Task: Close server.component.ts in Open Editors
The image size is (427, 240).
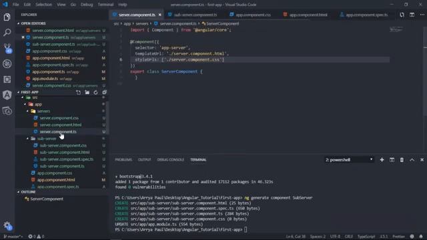Action: [x=23, y=37]
